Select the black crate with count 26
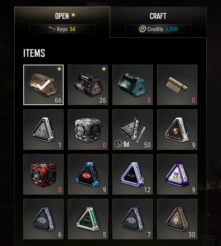 [x=88, y=85]
